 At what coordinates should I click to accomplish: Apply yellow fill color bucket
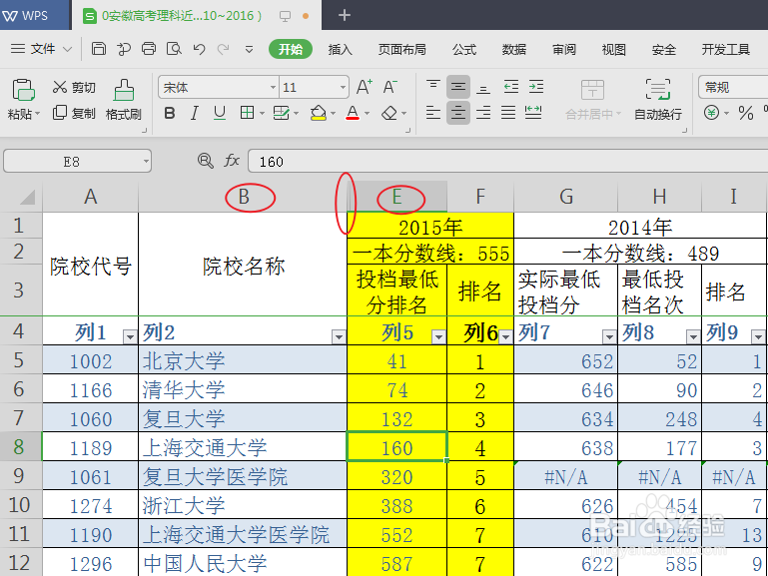[x=319, y=113]
